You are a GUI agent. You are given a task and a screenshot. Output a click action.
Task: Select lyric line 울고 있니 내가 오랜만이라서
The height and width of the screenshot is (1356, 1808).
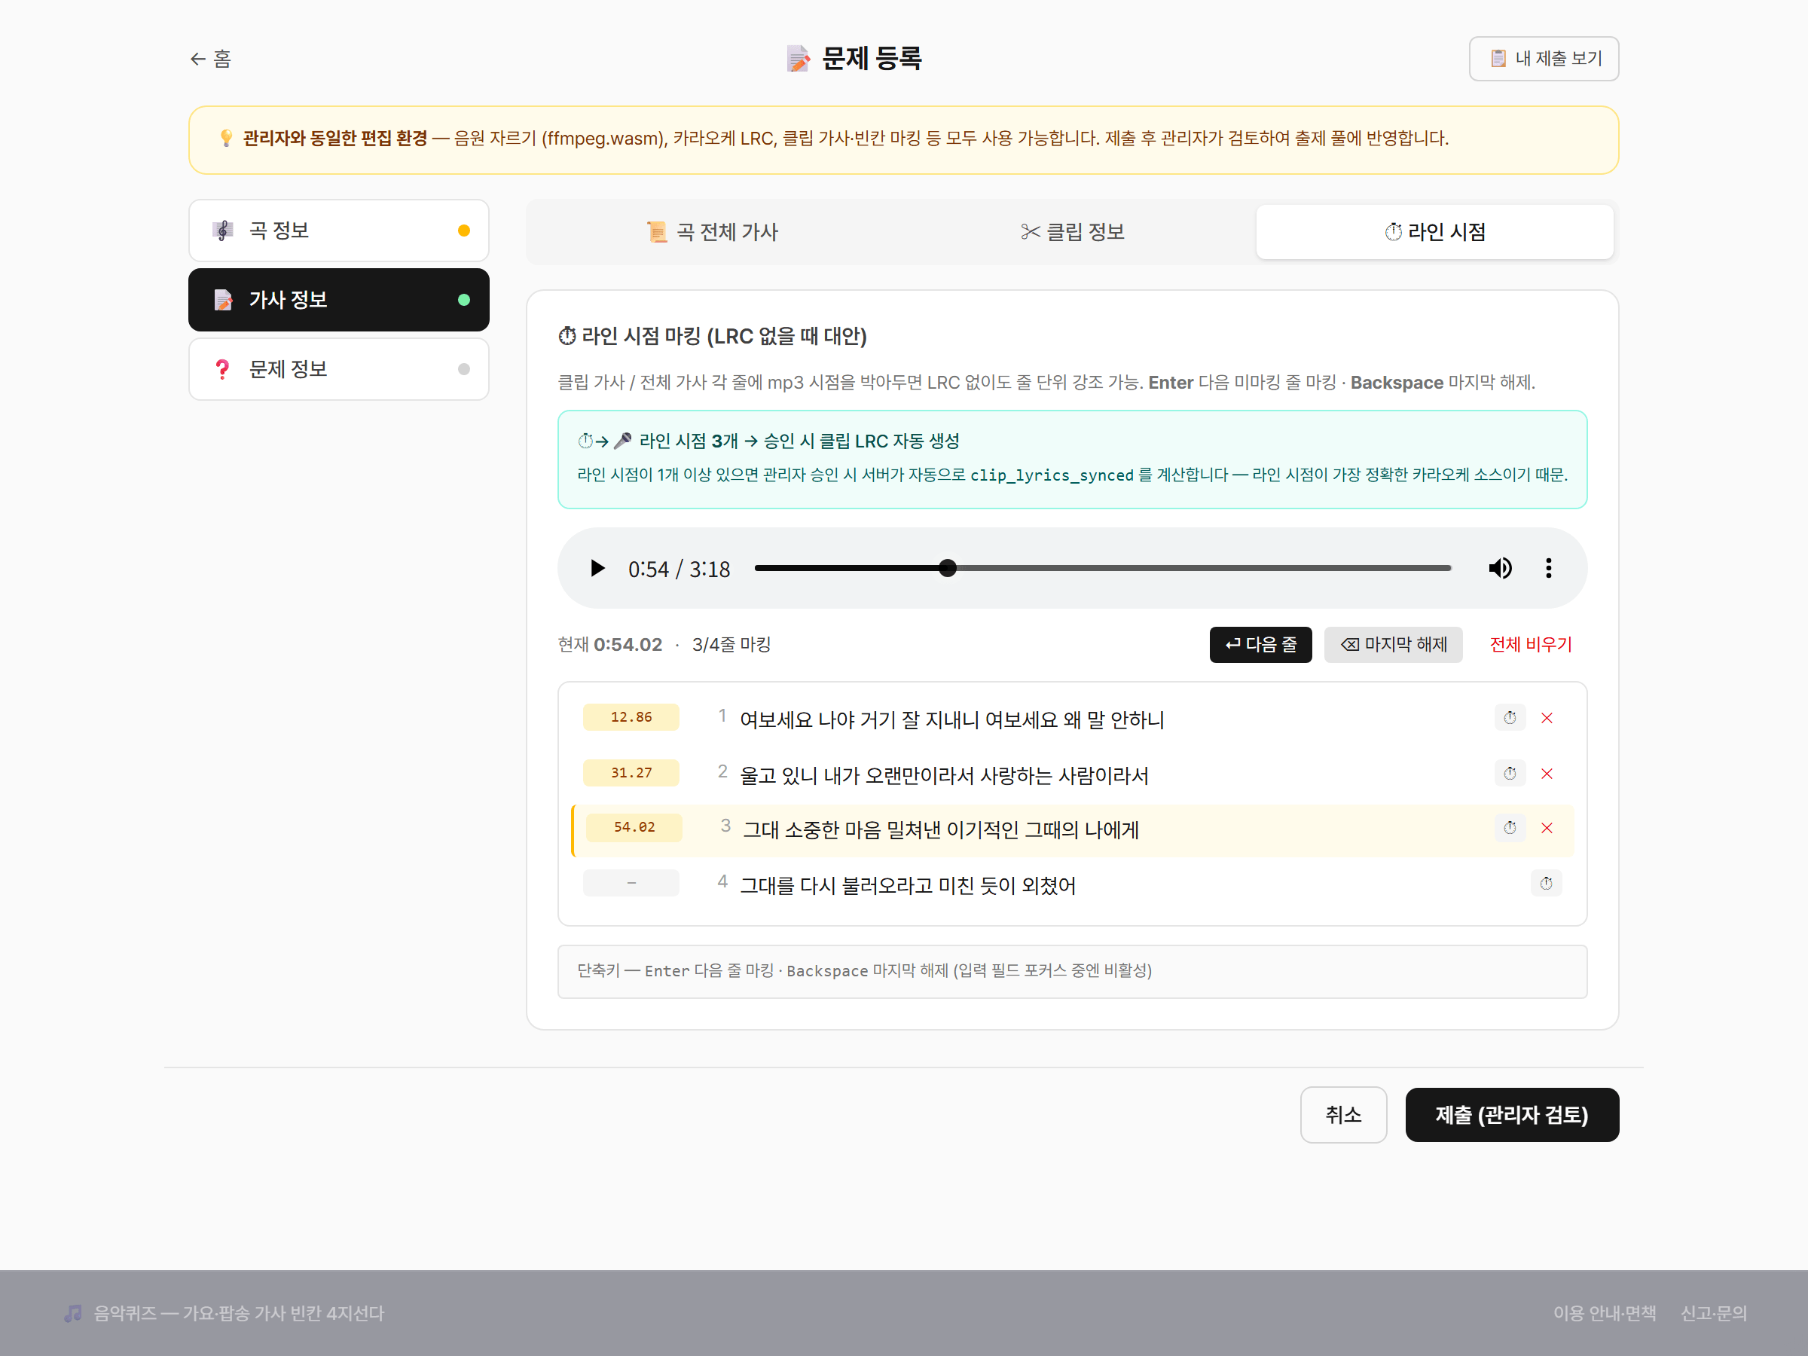tap(943, 776)
